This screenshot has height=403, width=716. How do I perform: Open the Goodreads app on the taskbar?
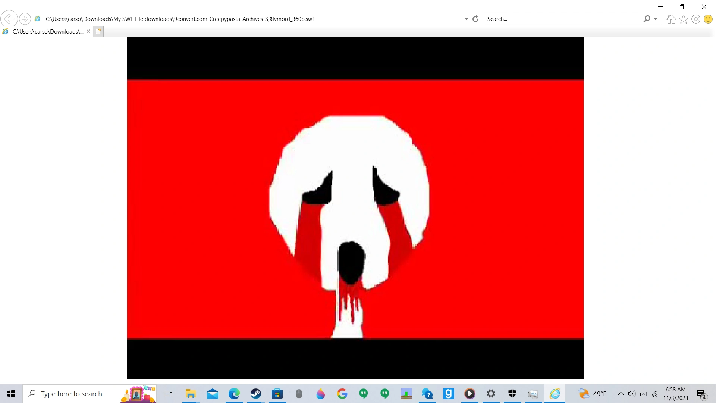tap(449, 394)
